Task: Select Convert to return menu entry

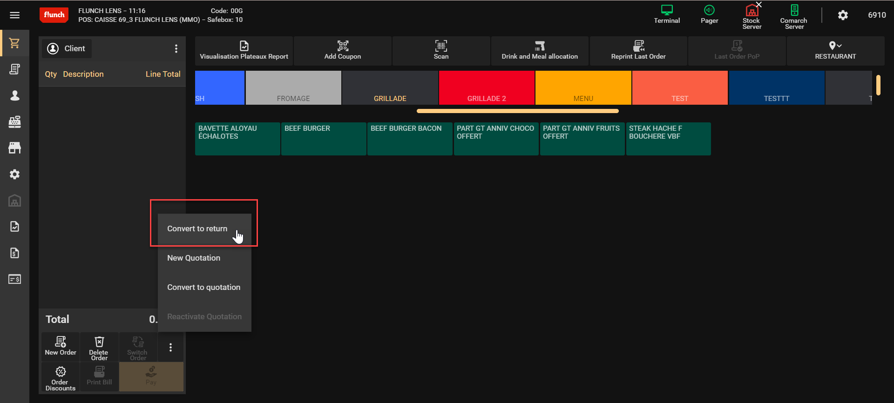Action: click(x=197, y=229)
